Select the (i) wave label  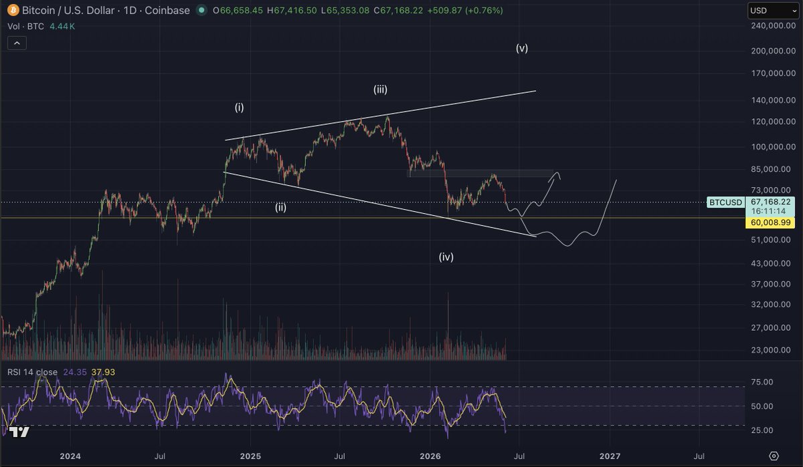point(239,107)
